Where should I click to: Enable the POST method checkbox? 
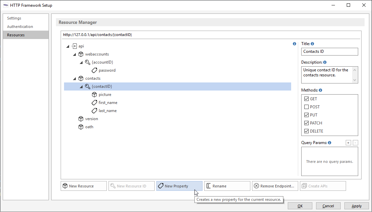point(306,107)
